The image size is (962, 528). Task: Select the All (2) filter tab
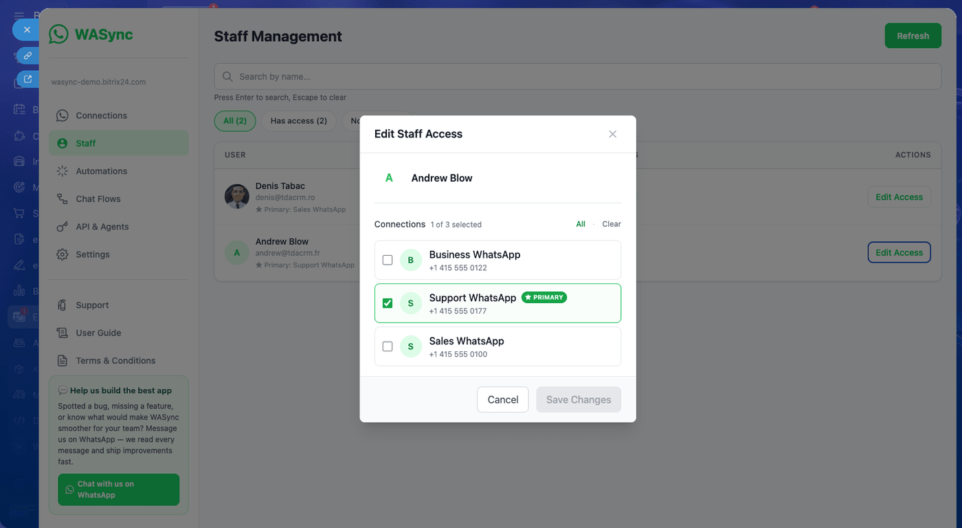coord(235,121)
